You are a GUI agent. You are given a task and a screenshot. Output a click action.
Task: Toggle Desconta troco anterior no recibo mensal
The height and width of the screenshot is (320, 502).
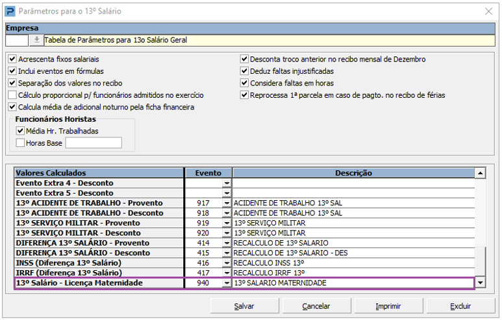244,59
